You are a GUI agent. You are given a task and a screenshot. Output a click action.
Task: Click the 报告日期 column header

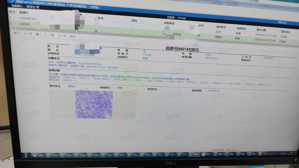pyautogui.click(x=261, y=30)
